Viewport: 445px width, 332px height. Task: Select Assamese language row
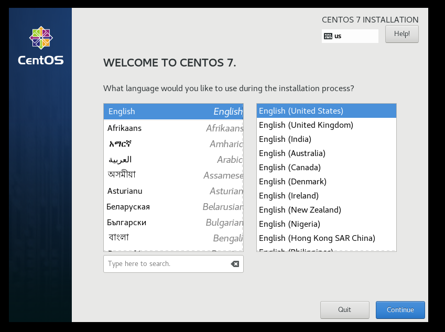[173, 175]
